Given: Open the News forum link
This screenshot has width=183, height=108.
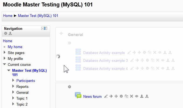Looking at the screenshot, I should point(92,96).
